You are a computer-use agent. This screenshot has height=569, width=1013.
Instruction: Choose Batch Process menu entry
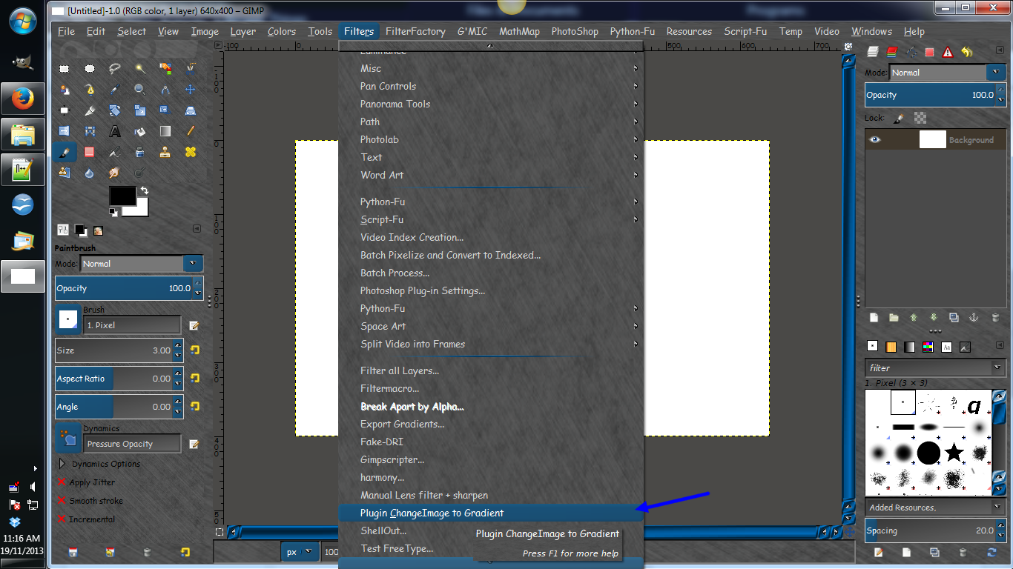[491, 273]
